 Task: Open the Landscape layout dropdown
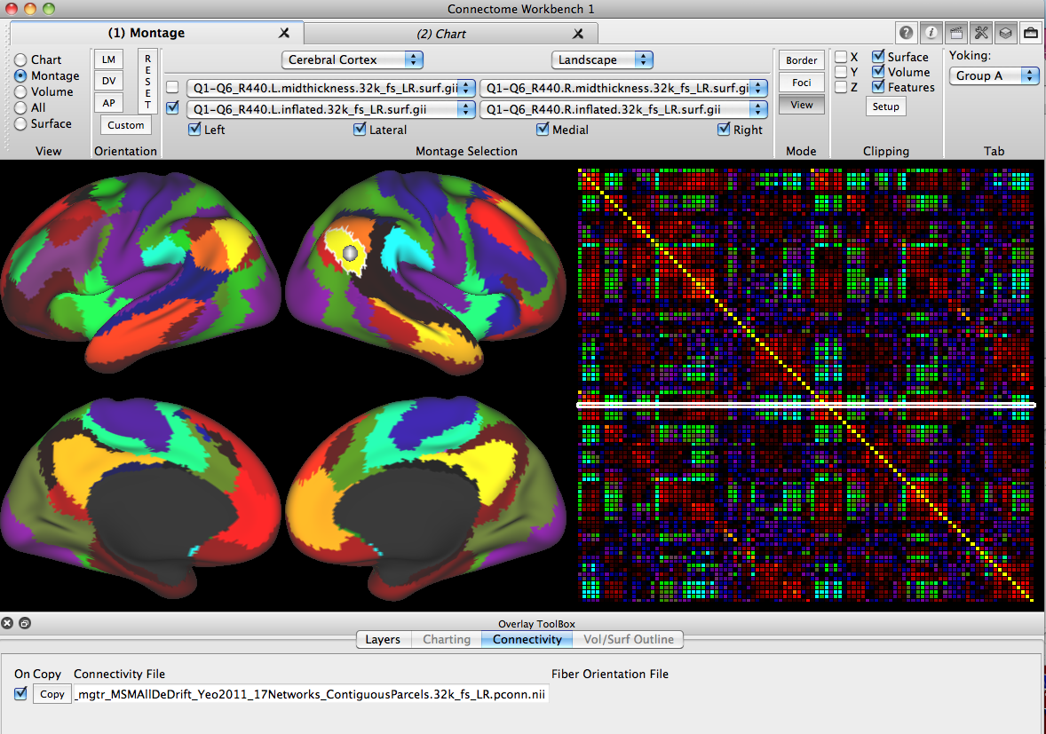pyautogui.click(x=602, y=60)
